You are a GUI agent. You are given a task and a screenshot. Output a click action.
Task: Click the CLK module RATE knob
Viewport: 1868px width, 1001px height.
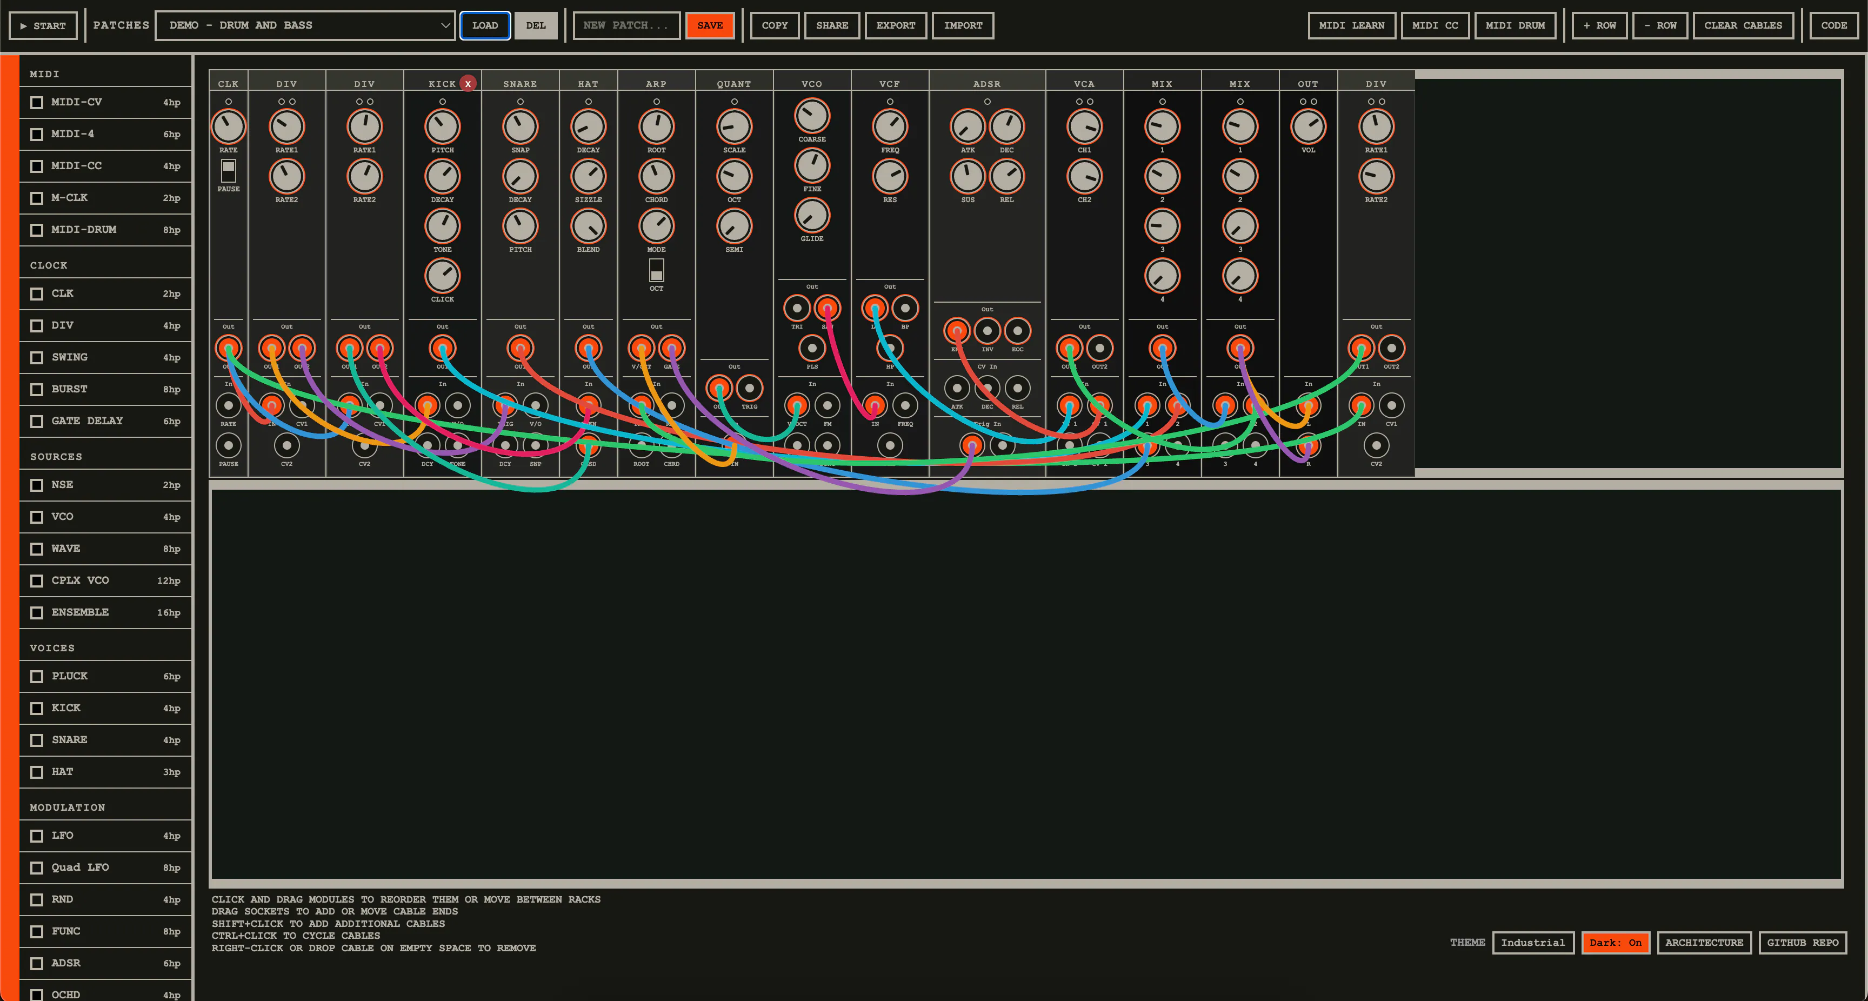pos(229,127)
